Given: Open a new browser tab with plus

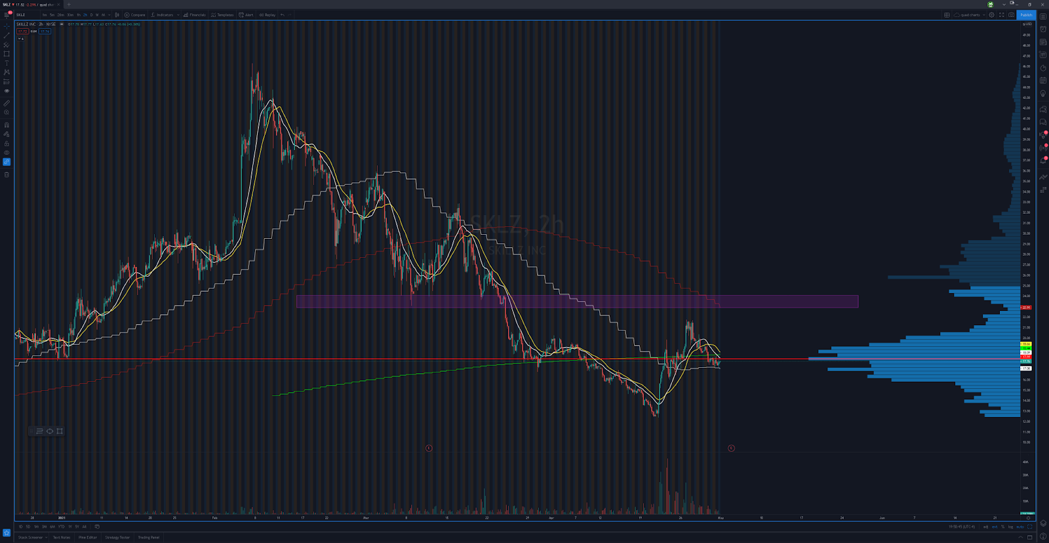Looking at the screenshot, I should pyautogui.click(x=69, y=5).
